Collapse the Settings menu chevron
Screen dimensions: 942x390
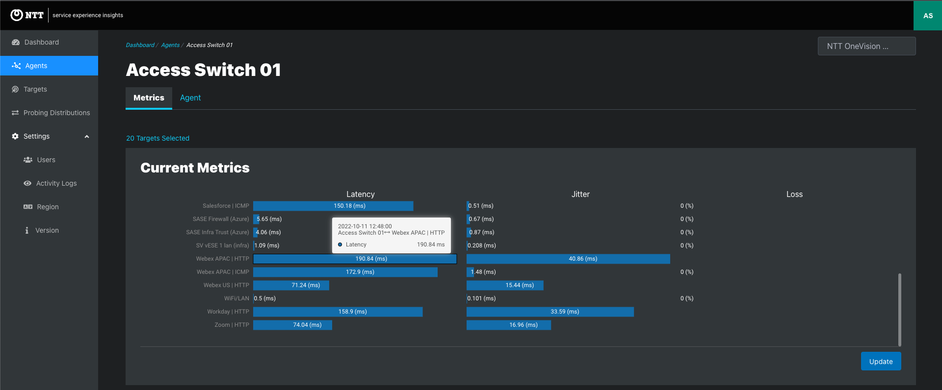[87, 136]
